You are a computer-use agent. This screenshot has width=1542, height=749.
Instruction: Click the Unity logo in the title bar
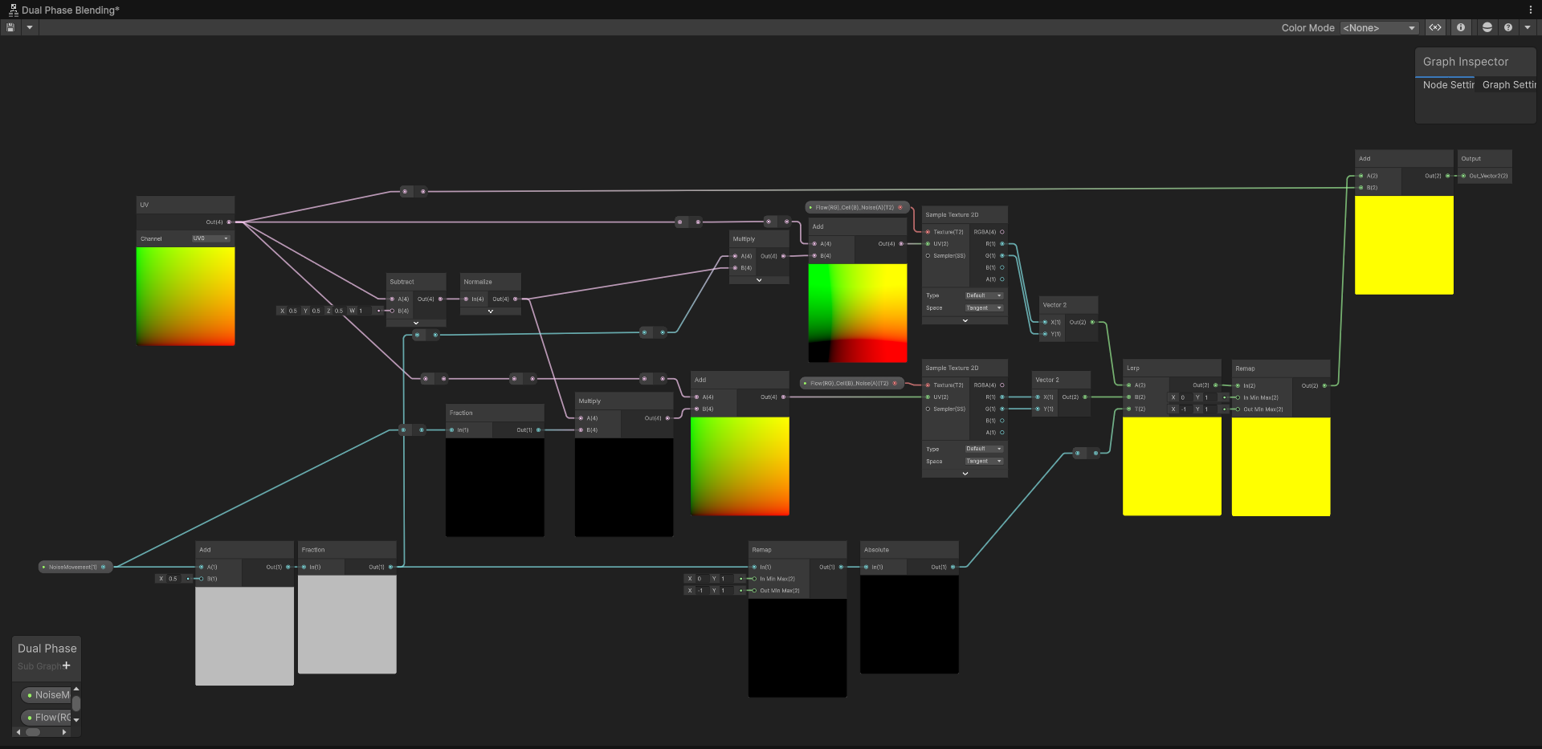pyautogui.click(x=12, y=10)
